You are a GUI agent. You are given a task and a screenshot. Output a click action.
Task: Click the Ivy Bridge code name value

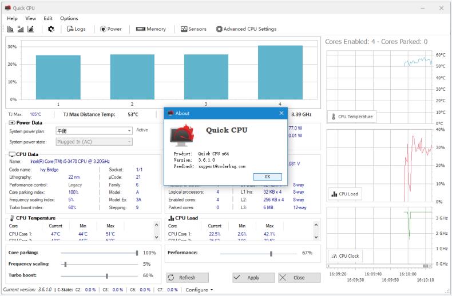tap(49, 170)
